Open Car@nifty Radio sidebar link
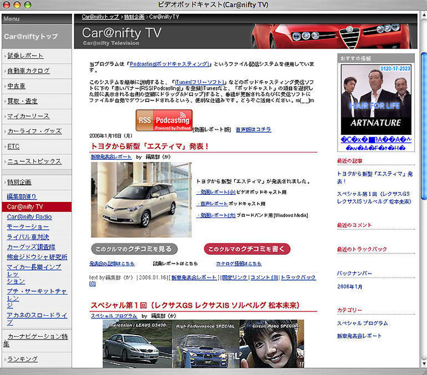Viewport: 427px width, 375px height. coord(30,217)
